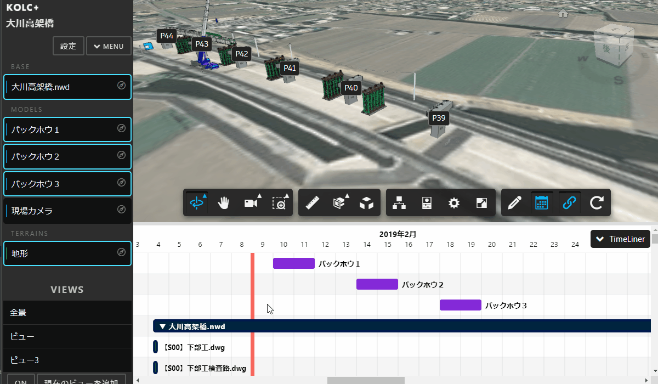Select the orbit rotate tool
The height and width of the screenshot is (384, 658).
[197, 203]
